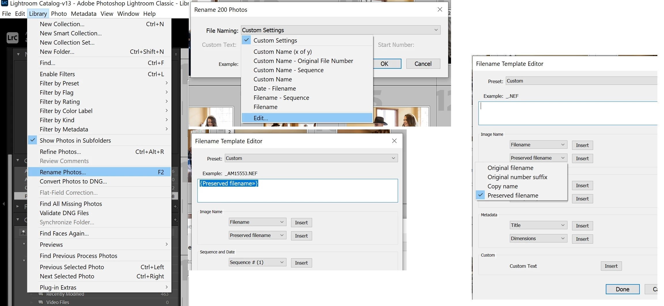Close the Rename 200 Photos dialog

click(440, 9)
